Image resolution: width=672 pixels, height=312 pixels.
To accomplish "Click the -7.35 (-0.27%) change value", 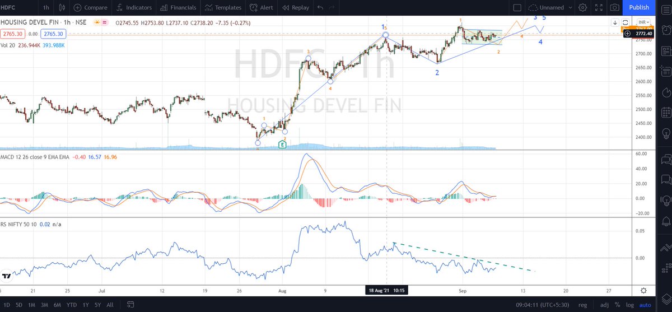I will click(x=232, y=22).
